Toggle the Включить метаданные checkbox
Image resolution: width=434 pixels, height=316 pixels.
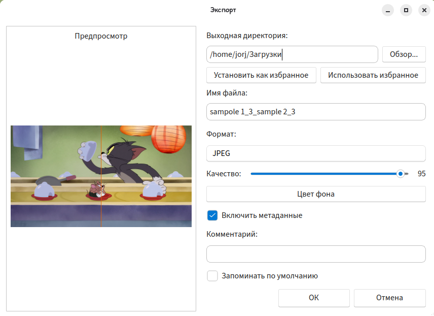pyautogui.click(x=212, y=215)
